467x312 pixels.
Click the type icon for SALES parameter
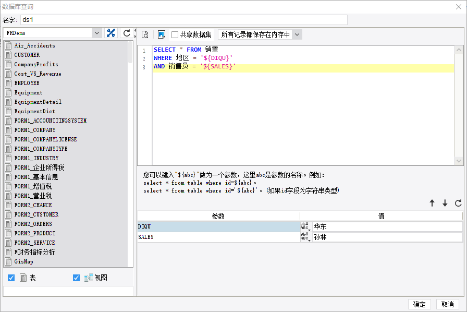pos(305,237)
